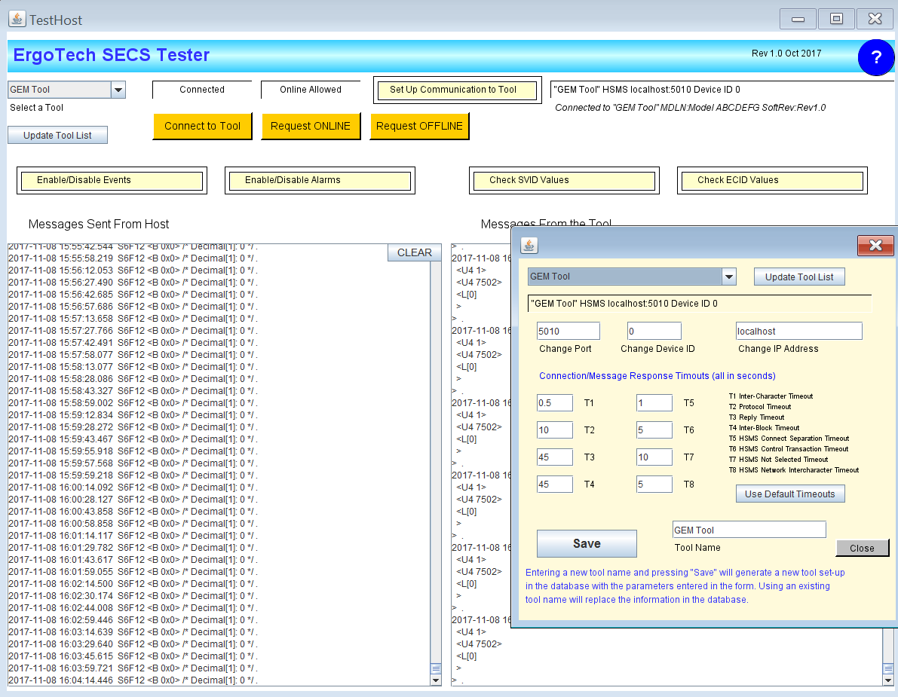Screen dimensions: 898x697
Task: Click scroll down arrow of host messages list
Action: [435, 680]
